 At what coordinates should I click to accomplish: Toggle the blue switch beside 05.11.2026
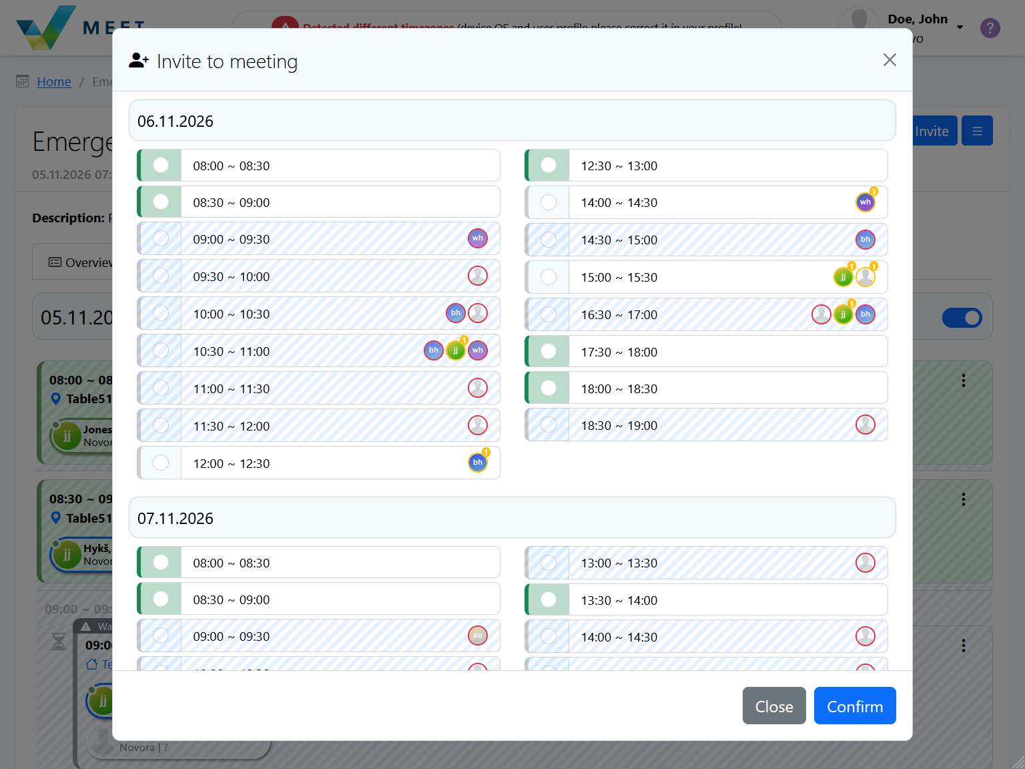pos(962,318)
